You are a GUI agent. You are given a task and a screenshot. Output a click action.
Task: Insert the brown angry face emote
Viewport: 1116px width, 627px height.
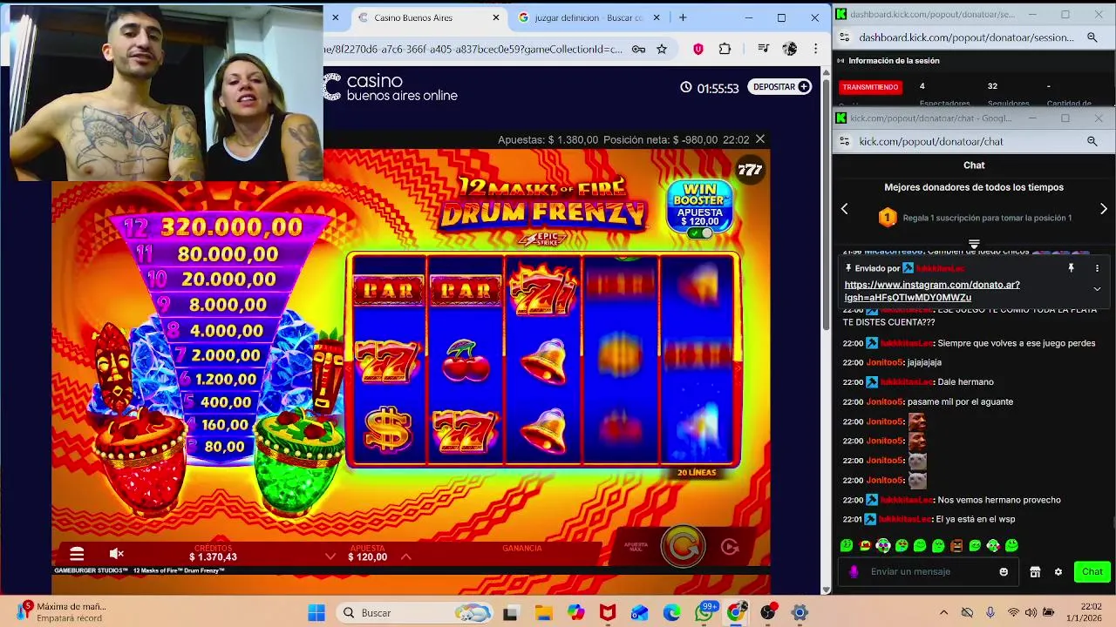tap(956, 546)
